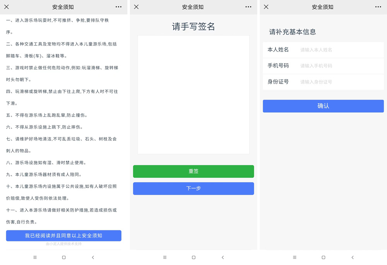Close the basic information form page
Image resolution: width=387 pixels, height=265 pixels.
coord(266,7)
